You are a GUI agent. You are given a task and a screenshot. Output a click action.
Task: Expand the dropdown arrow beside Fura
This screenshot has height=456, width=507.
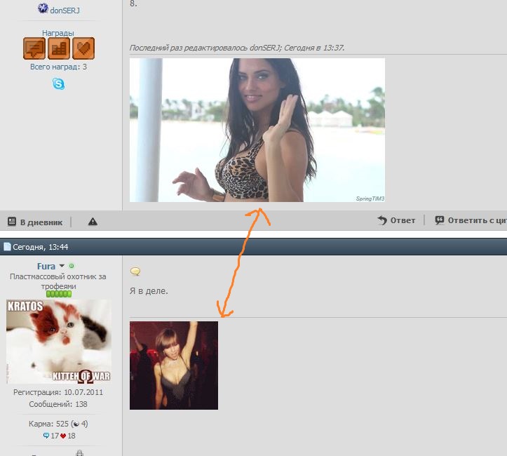tap(62, 267)
